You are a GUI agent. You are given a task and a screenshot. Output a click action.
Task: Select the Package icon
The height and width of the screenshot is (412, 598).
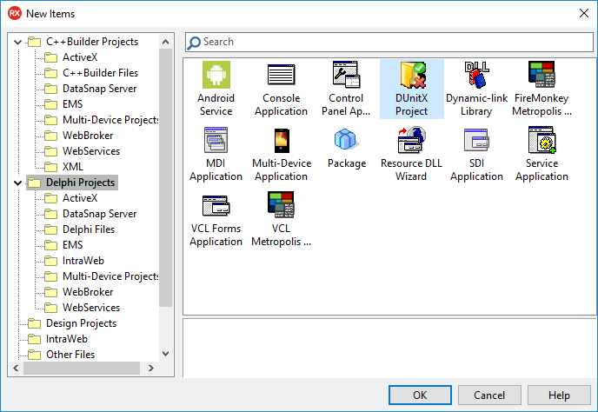click(x=346, y=139)
